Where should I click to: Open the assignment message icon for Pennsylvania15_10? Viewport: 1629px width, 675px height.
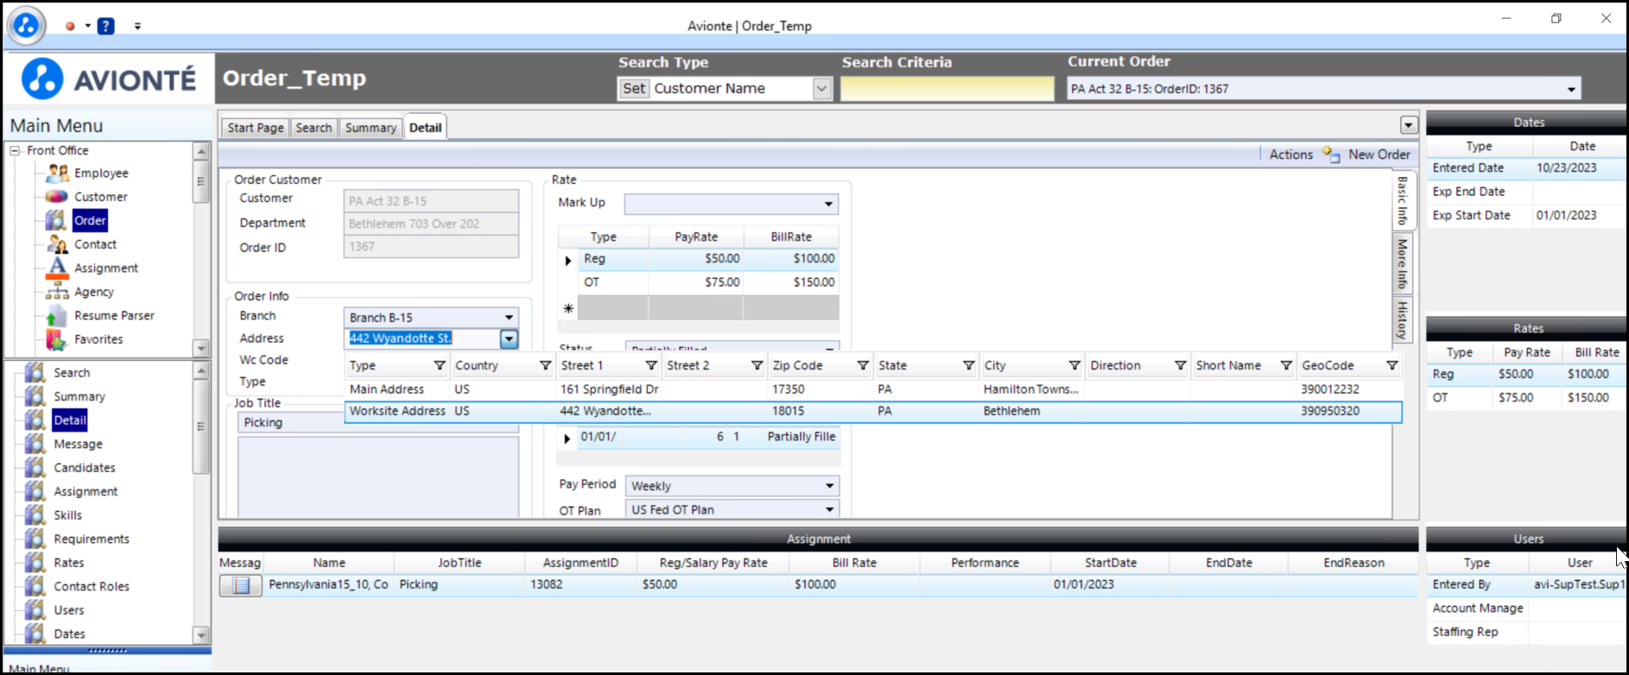coord(241,585)
